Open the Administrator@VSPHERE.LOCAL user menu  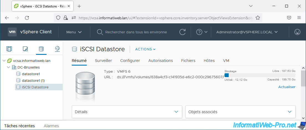pyautogui.click(x=247, y=32)
